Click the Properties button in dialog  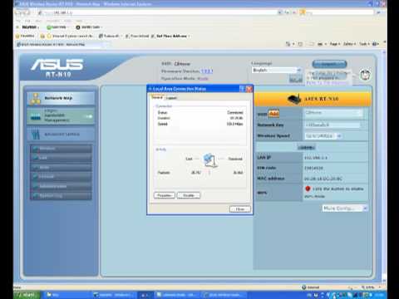[165, 195]
